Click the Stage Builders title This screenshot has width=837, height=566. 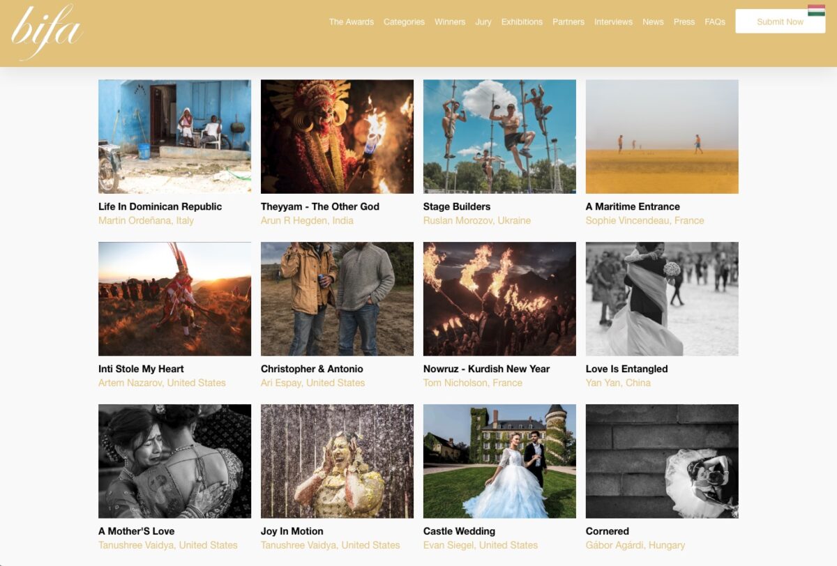(x=457, y=206)
